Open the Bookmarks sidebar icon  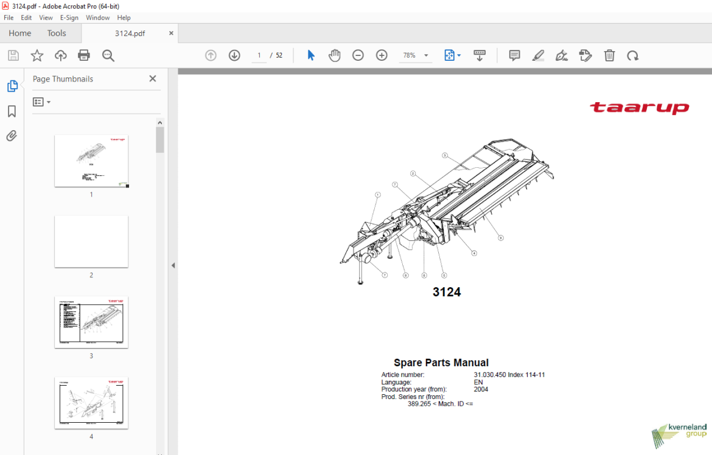click(12, 111)
